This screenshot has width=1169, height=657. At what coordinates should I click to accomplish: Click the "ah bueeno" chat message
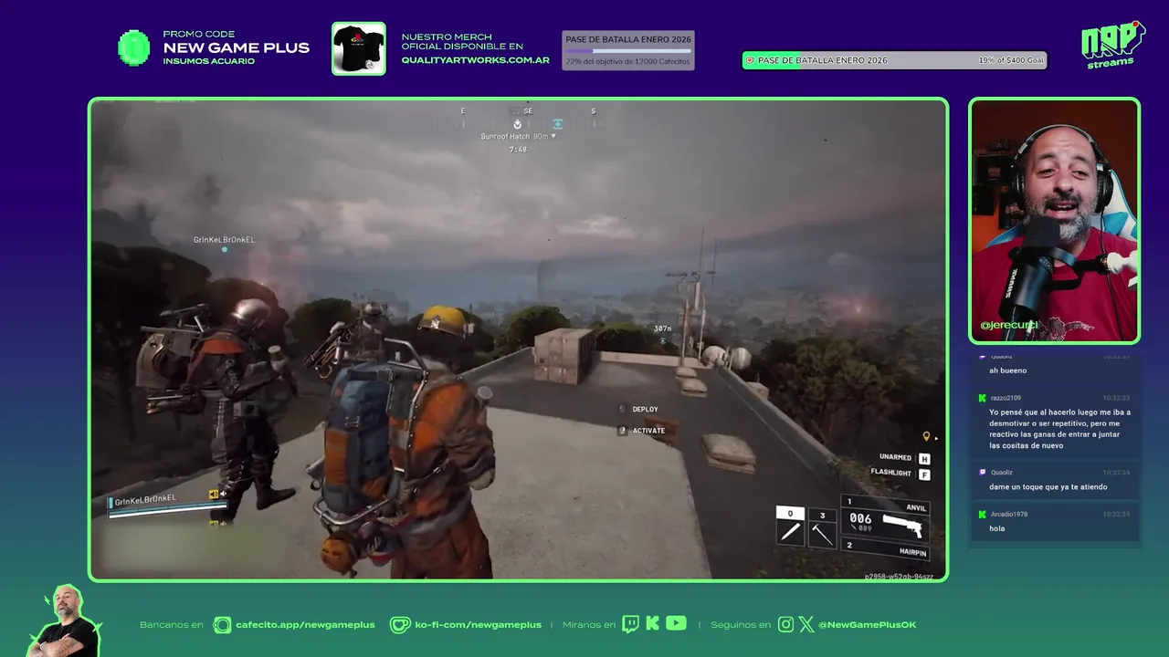pos(1007,370)
